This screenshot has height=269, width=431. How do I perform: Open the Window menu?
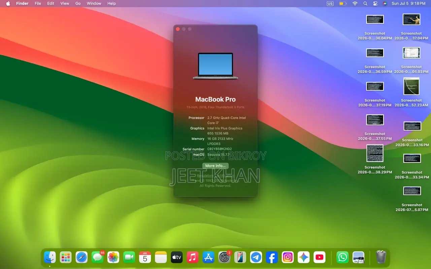[94, 3]
